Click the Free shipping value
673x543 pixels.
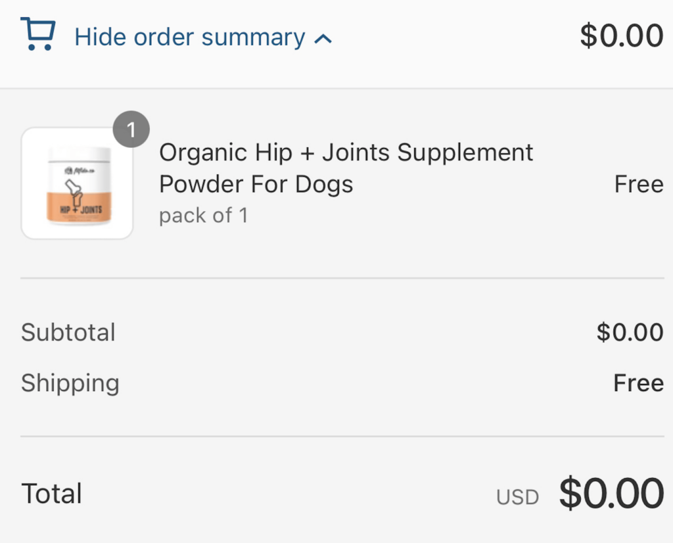tap(638, 383)
